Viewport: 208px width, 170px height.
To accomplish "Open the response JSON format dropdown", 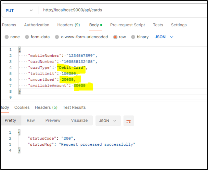I will pyautogui.click(x=108, y=121).
